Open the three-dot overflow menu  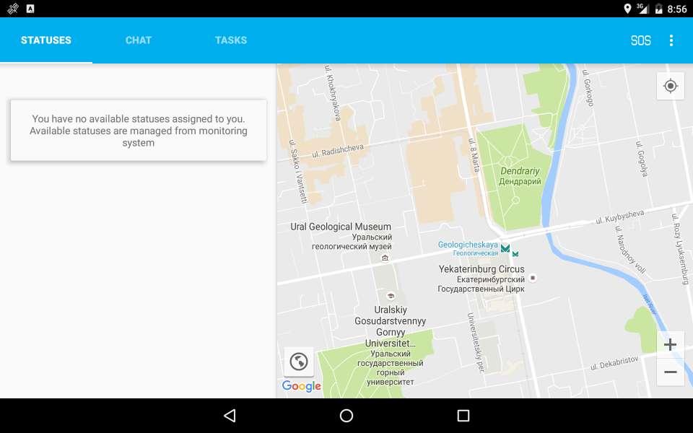pyautogui.click(x=671, y=40)
